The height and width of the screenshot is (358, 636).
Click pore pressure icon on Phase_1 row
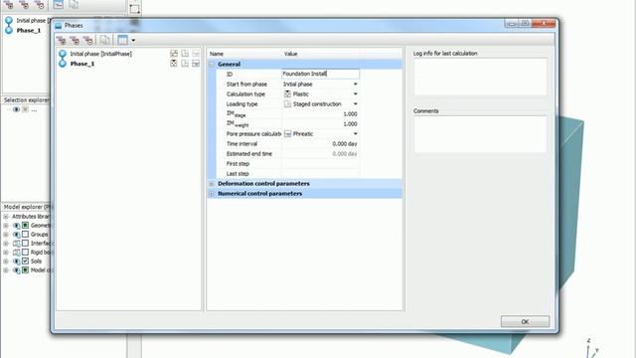(x=196, y=64)
